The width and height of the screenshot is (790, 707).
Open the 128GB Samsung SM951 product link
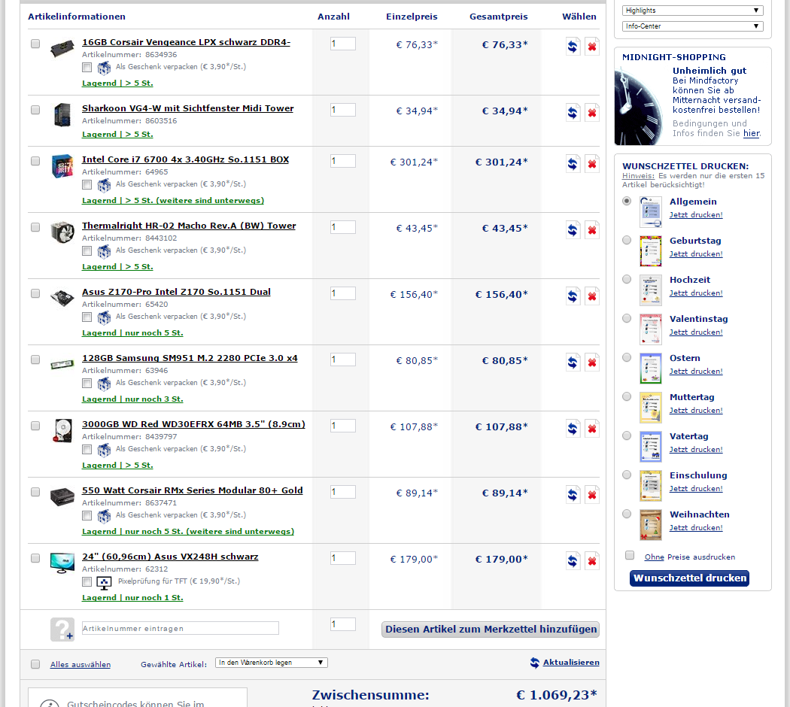[x=190, y=358]
